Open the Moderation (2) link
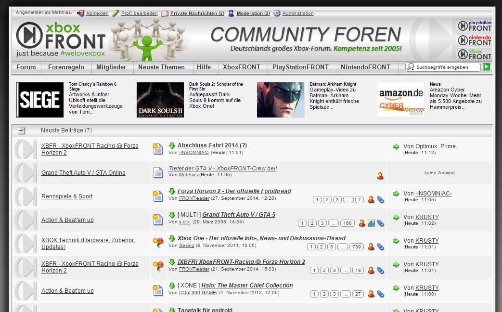The width and height of the screenshot is (502, 312). point(253,13)
